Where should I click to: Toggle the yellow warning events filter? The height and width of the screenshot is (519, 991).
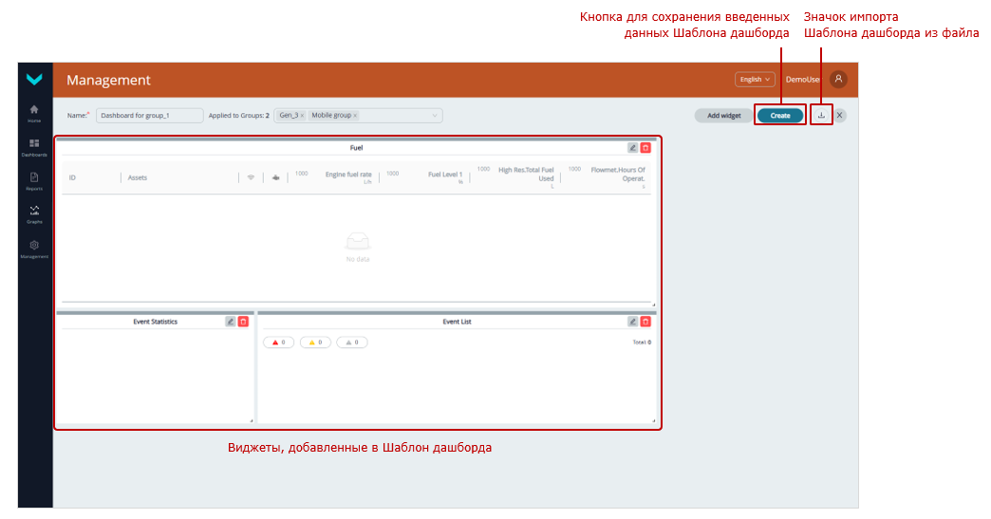point(315,343)
